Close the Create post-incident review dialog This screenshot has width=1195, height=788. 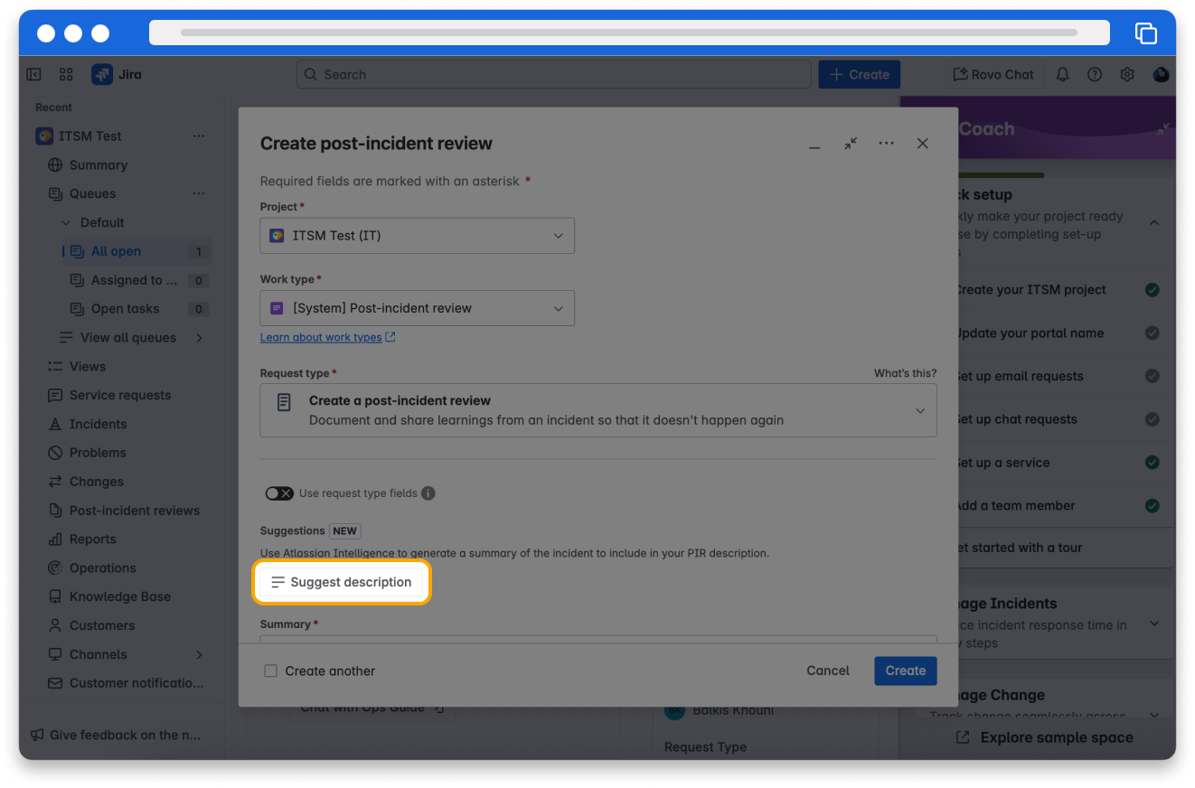922,144
